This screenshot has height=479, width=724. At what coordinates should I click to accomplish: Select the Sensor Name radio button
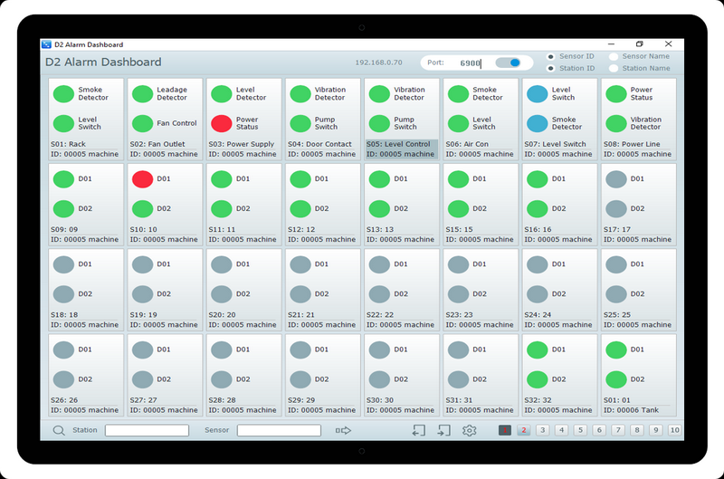(614, 56)
